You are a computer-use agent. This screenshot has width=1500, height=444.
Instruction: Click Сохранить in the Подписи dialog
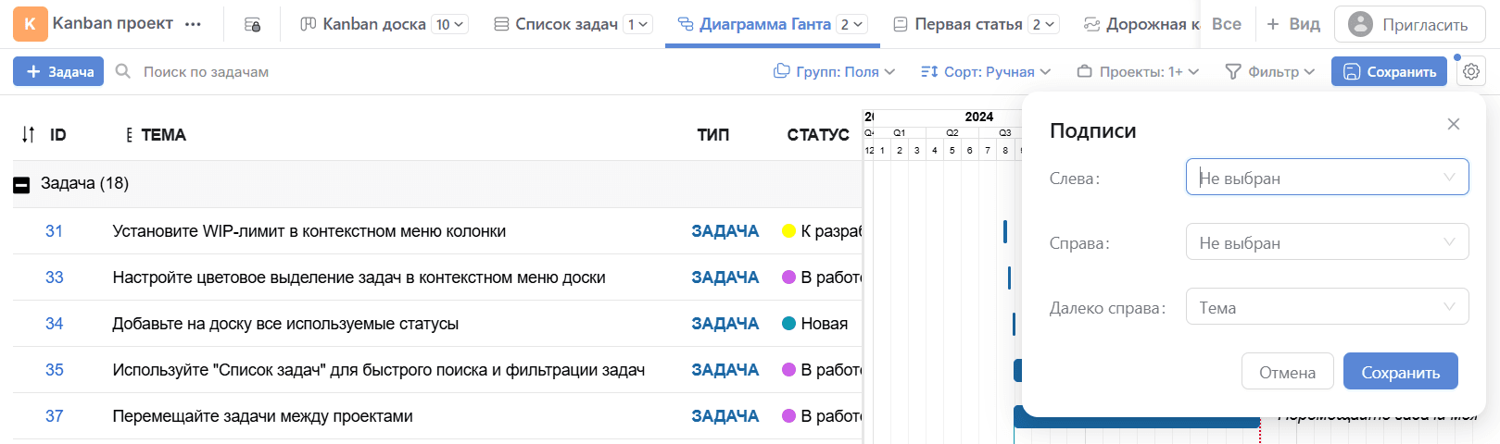(1400, 372)
